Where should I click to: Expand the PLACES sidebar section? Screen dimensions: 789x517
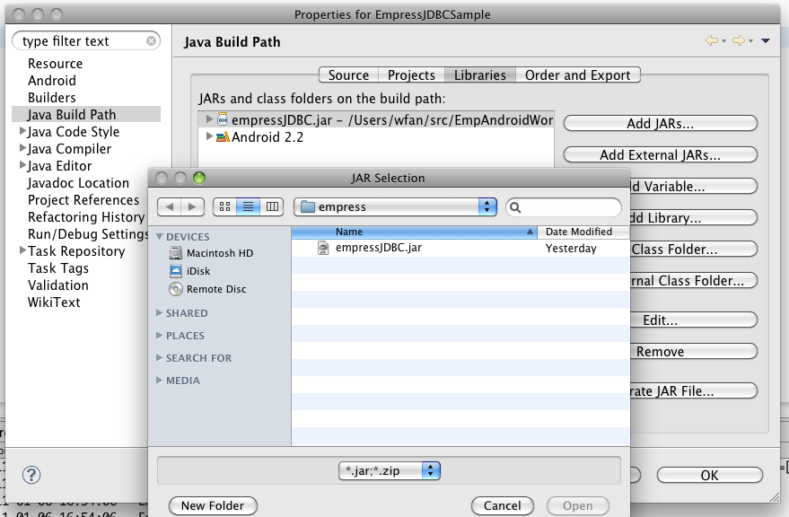[x=160, y=336]
